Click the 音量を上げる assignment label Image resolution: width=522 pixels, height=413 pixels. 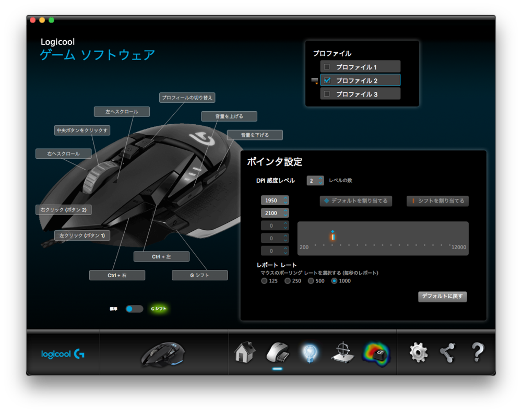229,116
